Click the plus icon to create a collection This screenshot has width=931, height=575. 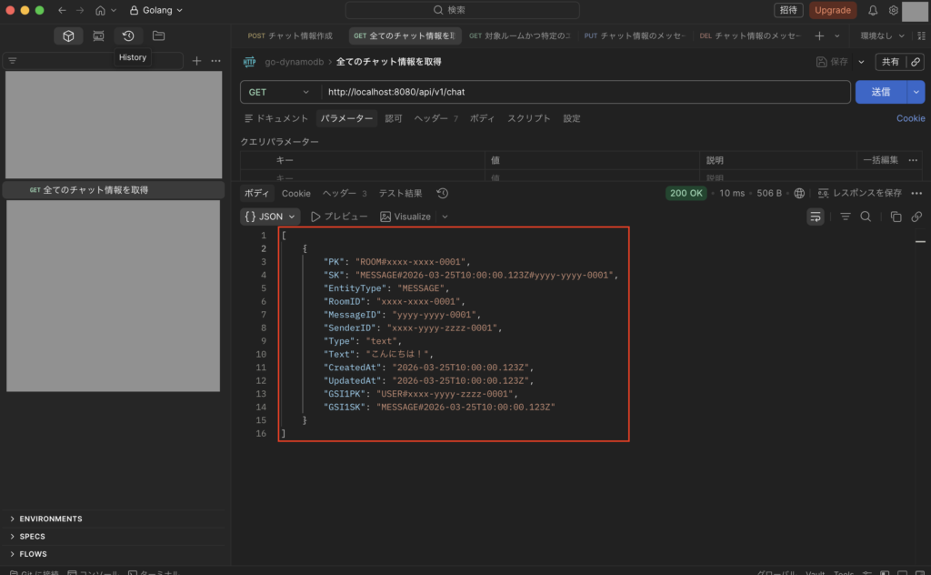[196, 61]
